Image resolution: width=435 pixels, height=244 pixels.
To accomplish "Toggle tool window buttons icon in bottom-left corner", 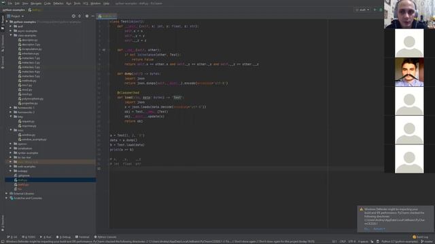I will 3,241.
